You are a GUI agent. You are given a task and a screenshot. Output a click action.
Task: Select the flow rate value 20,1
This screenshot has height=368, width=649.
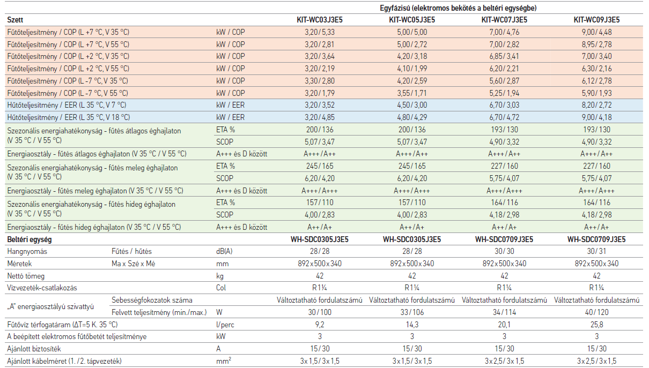504,325
